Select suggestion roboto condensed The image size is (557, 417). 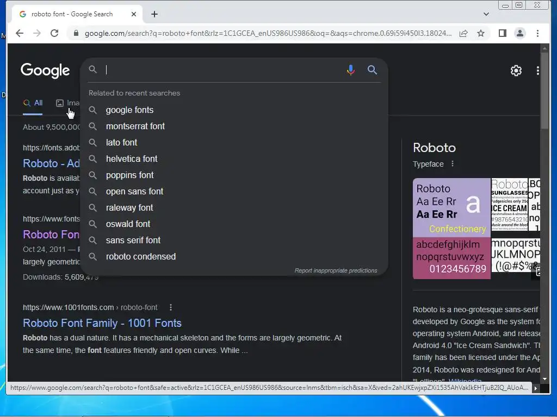click(x=234, y=257)
